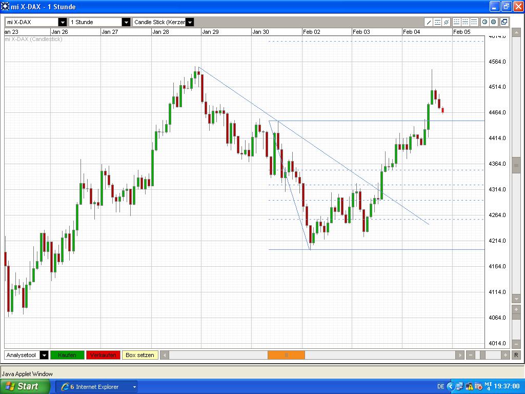Image resolution: width=525 pixels, height=394 pixels.
Task: Click the 4064.0 price axis label
Action: tap(497, 318)
